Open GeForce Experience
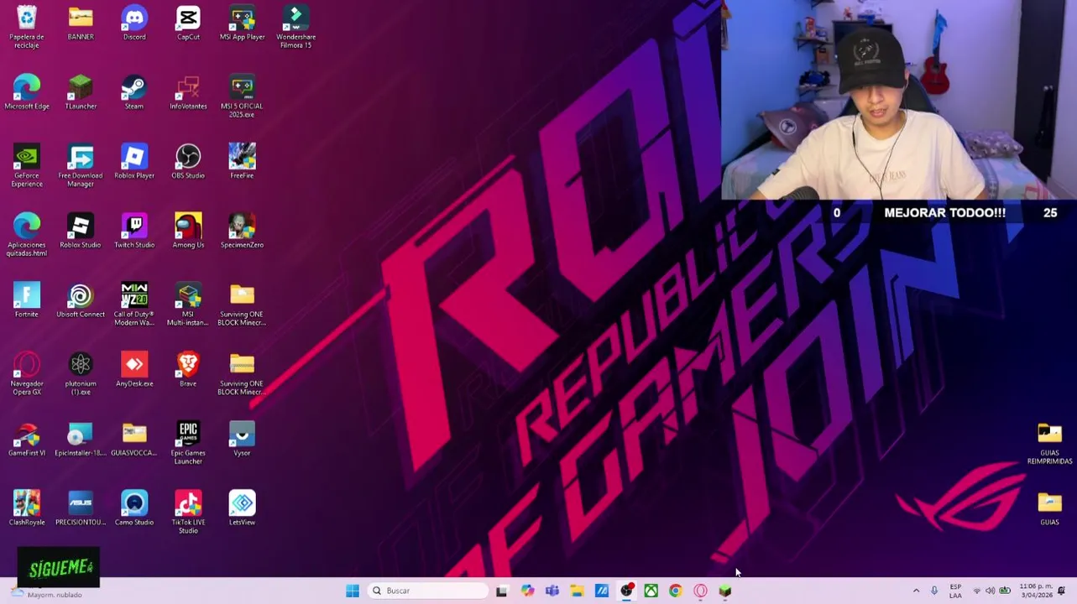 27,166
